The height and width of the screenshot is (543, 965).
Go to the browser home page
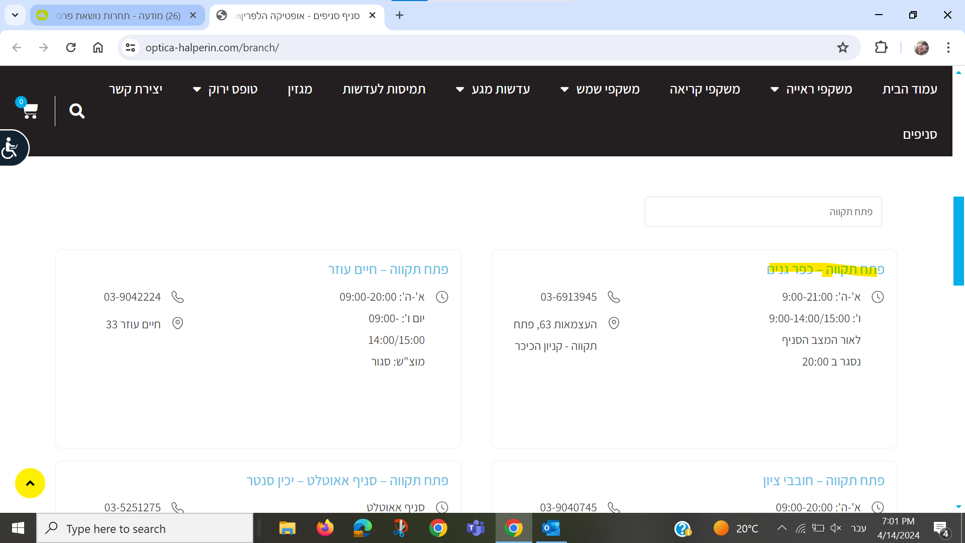[98, 47]
